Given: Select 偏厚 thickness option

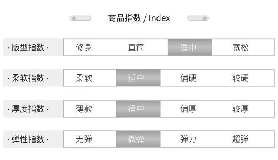Looking at the screenshot, I should click(188, 109).
